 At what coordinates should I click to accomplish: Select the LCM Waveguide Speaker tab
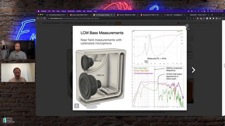tap(104, 15)
